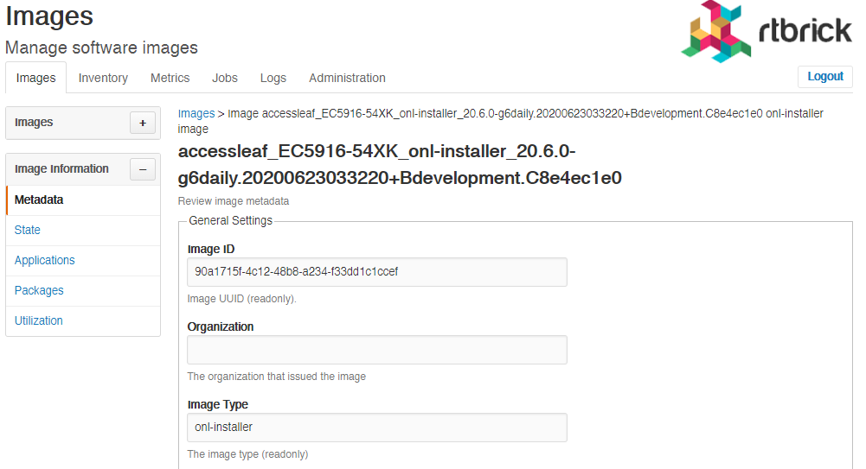Select Metadata in the sidebar
Viewport: 866px width, 469px height.
pyautogui.click(x=83, y=200)
